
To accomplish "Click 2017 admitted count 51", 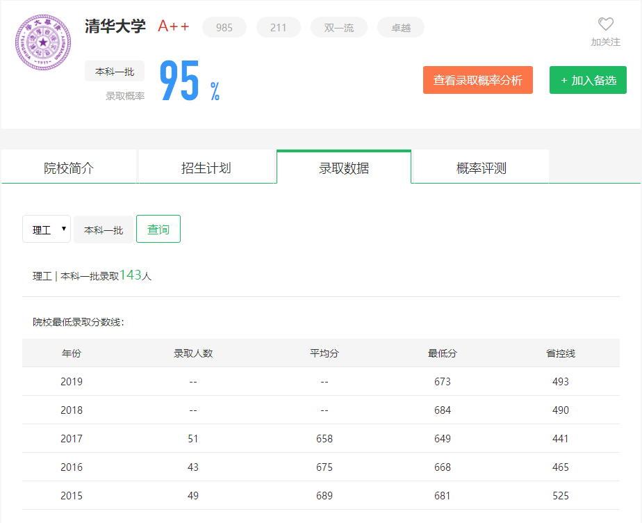I will pyautogui.click(x=193, y=439).
